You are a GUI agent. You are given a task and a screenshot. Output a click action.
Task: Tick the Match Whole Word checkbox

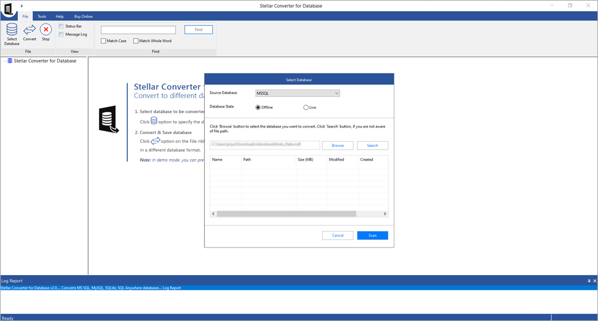[x=136, y=41]
